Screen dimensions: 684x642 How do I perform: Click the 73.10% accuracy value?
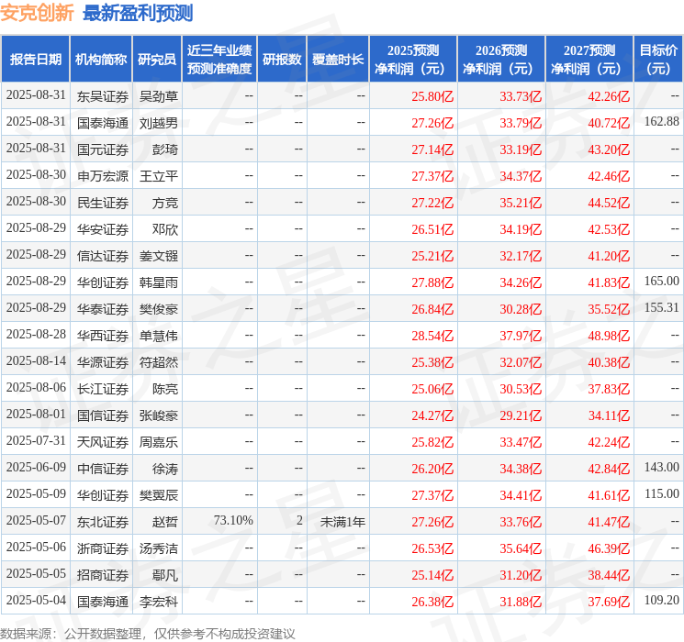[x=233, y=520]
